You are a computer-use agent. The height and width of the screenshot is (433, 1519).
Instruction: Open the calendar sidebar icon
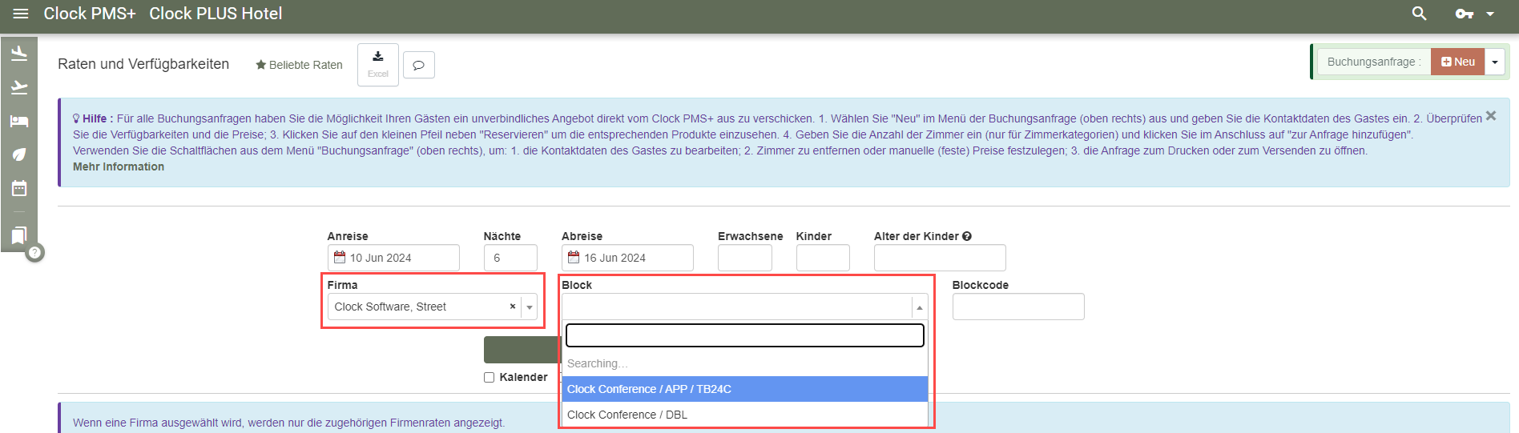tap(19, 188)
